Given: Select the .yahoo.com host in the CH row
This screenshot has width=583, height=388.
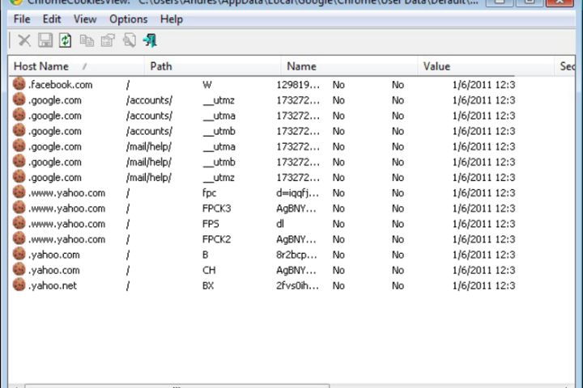Looking at the screenshot, I should click(54, 270).
